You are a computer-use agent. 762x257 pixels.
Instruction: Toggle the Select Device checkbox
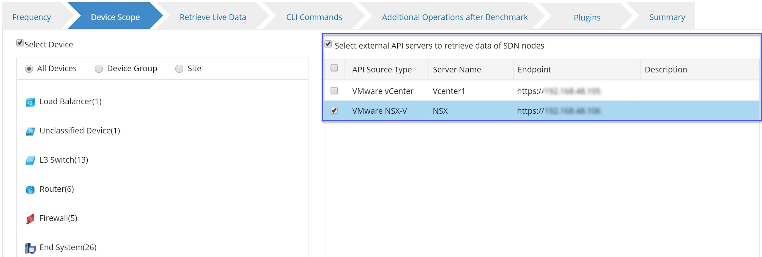(20, 43)
